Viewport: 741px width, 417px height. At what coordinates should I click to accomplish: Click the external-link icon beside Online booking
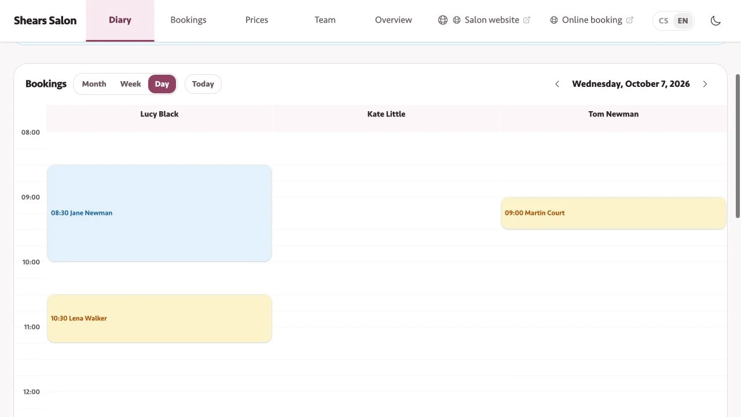pyautogui.click(x=630, y=20)
